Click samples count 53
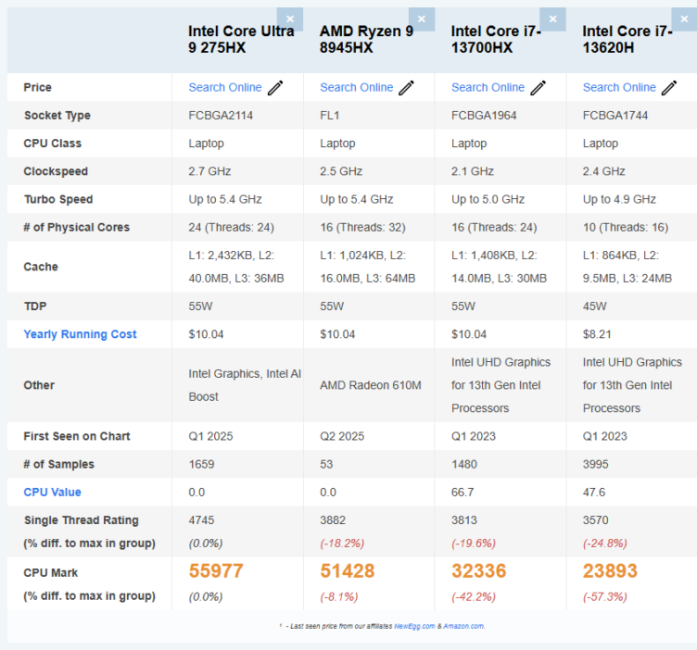 click(x=326, y=465)
